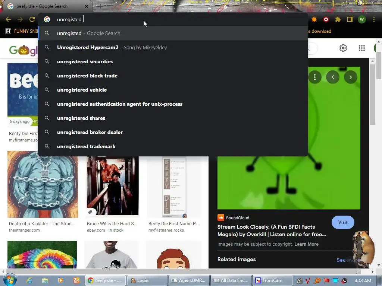Choose 'Unregistered Hypercam2' song suggestion

tap(173, 47)
